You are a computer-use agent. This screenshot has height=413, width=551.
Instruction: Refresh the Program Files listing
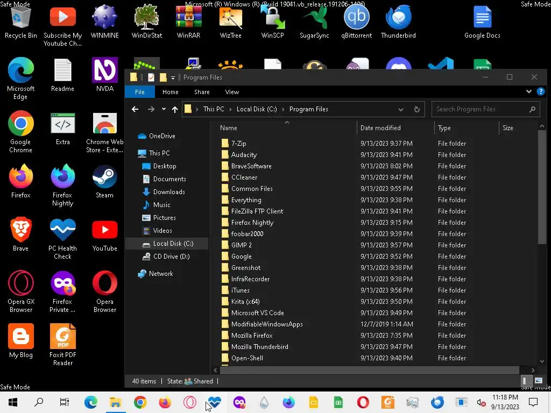pyautogui.click(x=417, y=109)
